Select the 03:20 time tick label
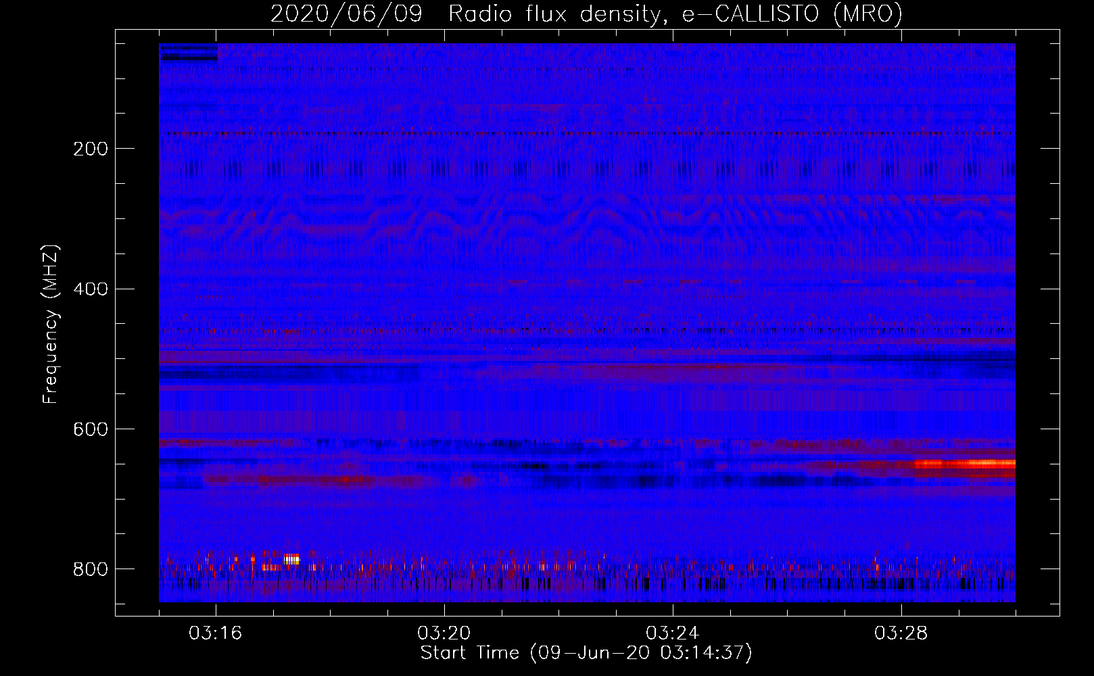This screenshot has height=676, width=1094. pos(444,633)
